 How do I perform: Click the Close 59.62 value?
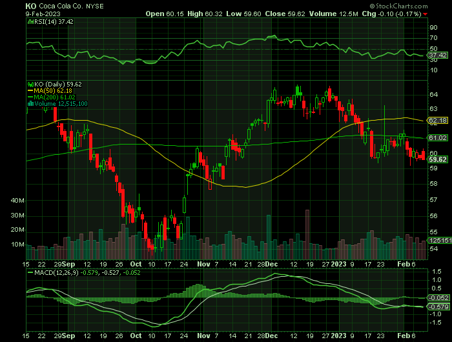point(285,14)
